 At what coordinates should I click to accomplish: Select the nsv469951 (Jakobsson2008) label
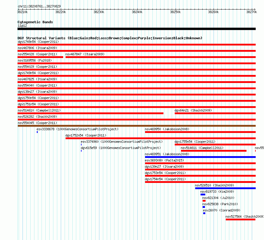pos(167,154)
